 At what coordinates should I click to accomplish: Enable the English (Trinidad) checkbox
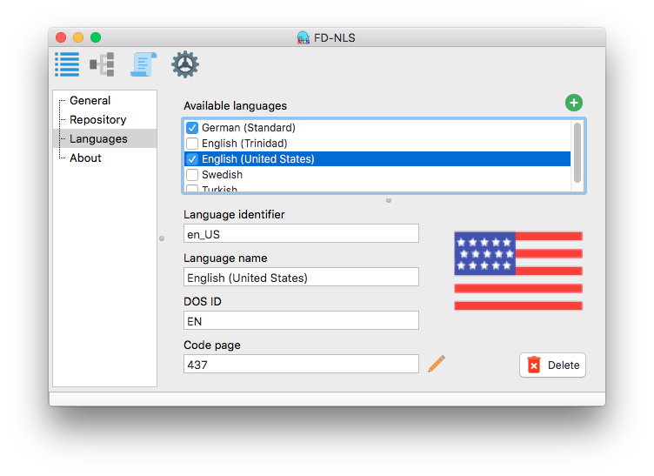[x=192, y=144]
